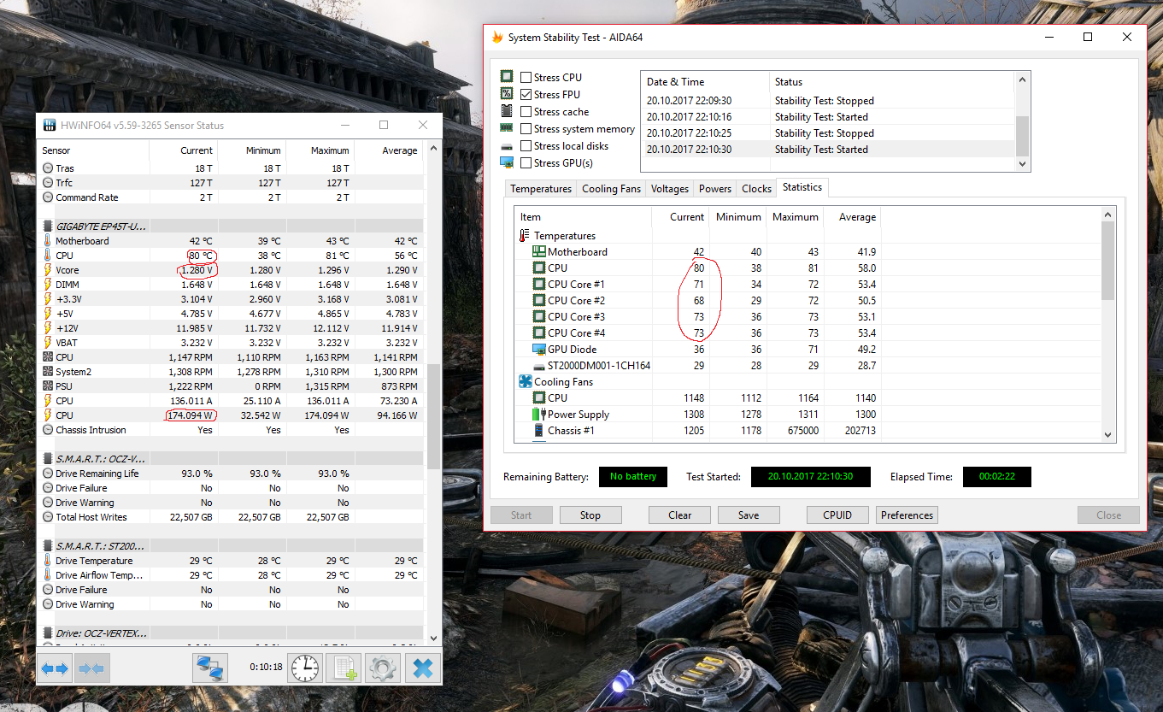The height and width of the screenshot is (712, 1163).
Task: Click the Date & Time column header
Action: coord(705,82)
